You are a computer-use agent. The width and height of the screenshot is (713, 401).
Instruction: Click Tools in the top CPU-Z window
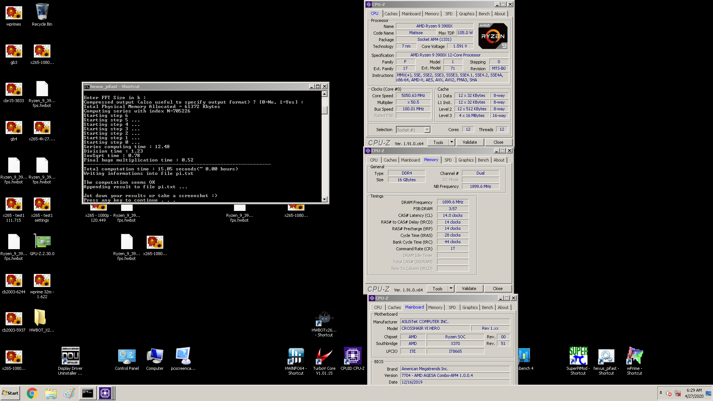click(x=438, y=142)
